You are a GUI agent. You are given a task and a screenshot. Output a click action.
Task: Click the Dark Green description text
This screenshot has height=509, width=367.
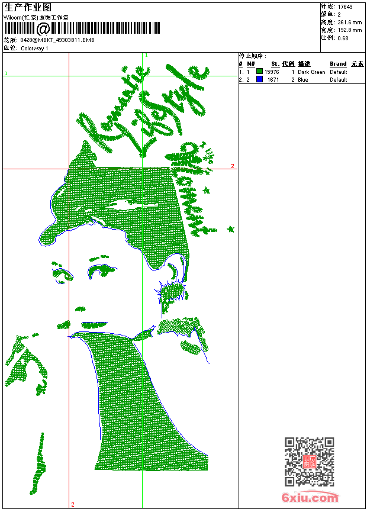pos(311,72)
